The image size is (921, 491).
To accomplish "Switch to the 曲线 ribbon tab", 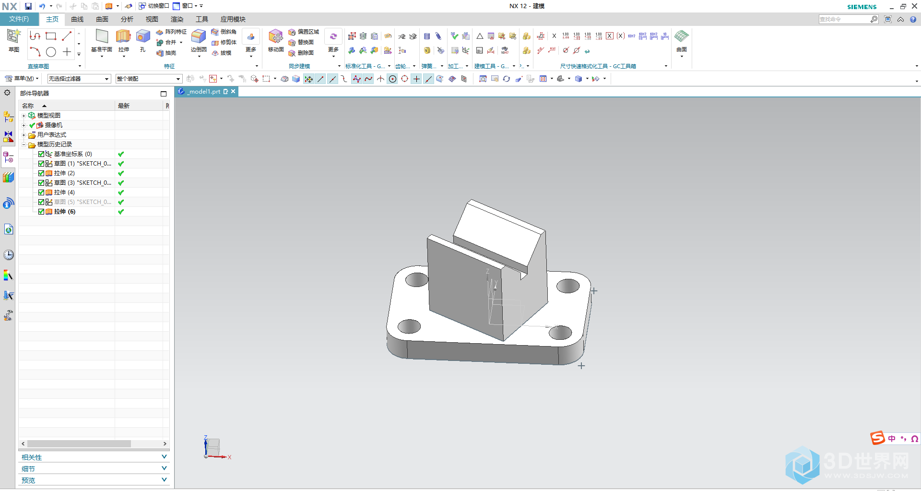I will coord(77,19).
